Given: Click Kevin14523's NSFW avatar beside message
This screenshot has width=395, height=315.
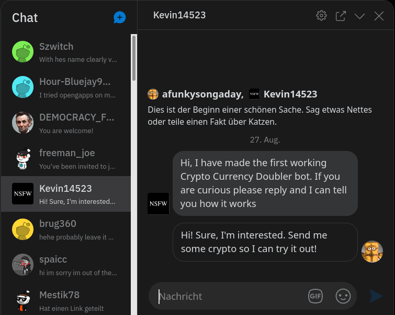Looking at the screenshot, I should coord(158,204).
